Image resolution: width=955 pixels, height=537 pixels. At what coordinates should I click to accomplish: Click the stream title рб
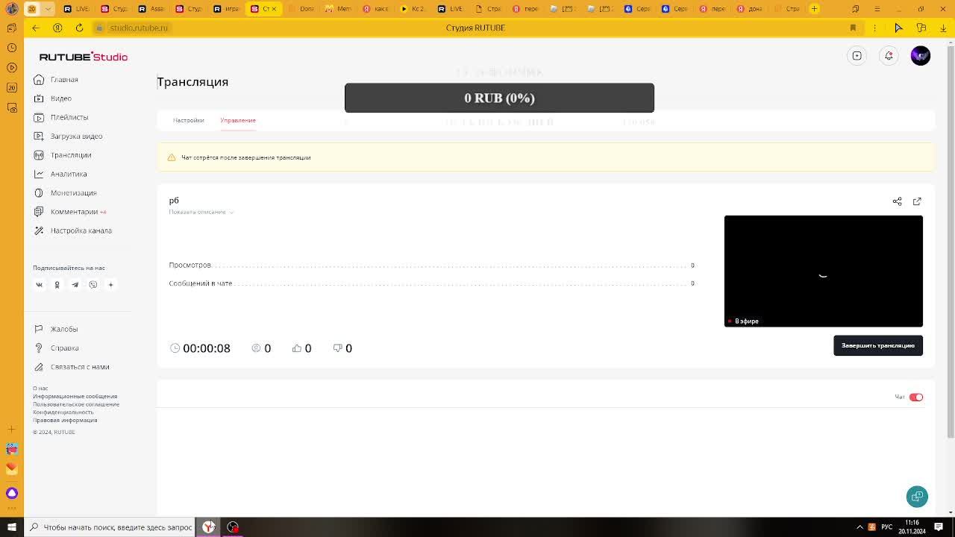(x=174, y=201)
